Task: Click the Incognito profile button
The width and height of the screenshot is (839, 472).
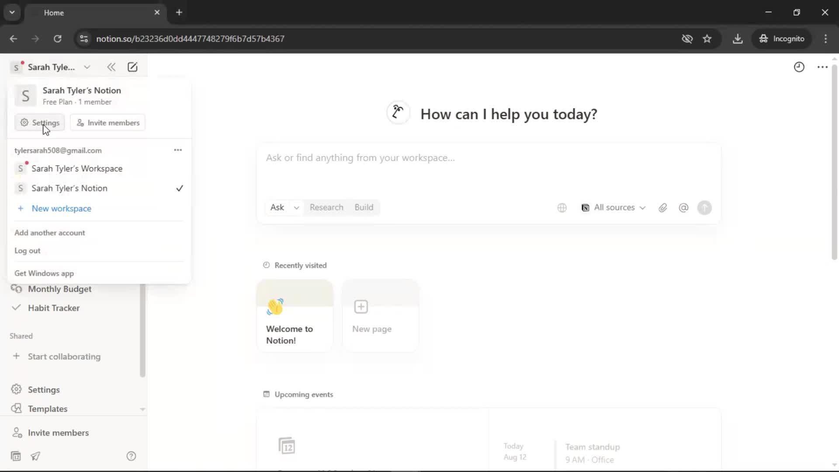Action: click(782, 39)
